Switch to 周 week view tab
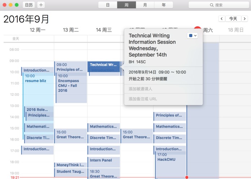 (x=126, y=5)
